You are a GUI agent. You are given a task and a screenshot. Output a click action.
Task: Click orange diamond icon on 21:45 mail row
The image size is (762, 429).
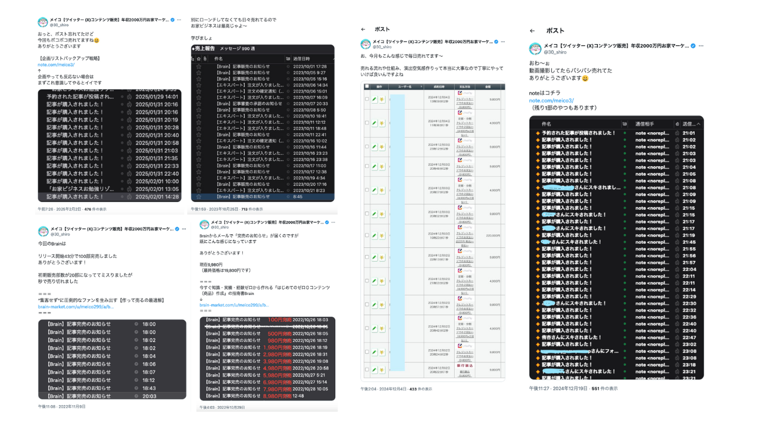click(538, 242)
